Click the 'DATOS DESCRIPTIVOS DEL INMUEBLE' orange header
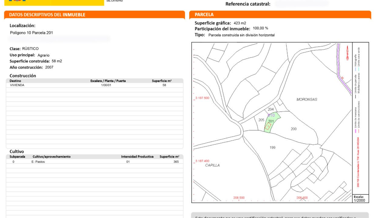 point(94,15)
